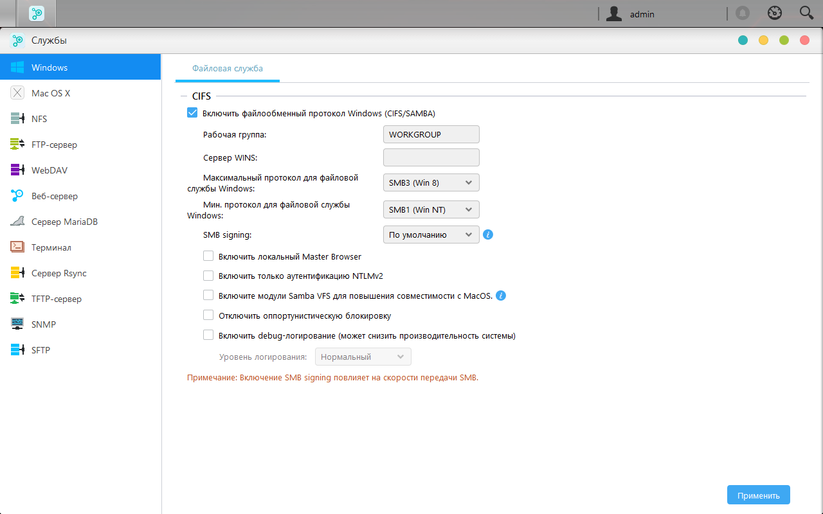Screen dimensions: 823x514
Task: Open the Уровень логирования Нормальный dropdown
Action: click(363, 357)
